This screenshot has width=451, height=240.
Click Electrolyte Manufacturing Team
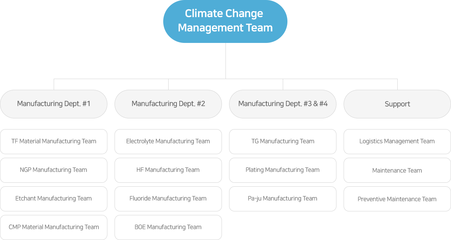168,142
